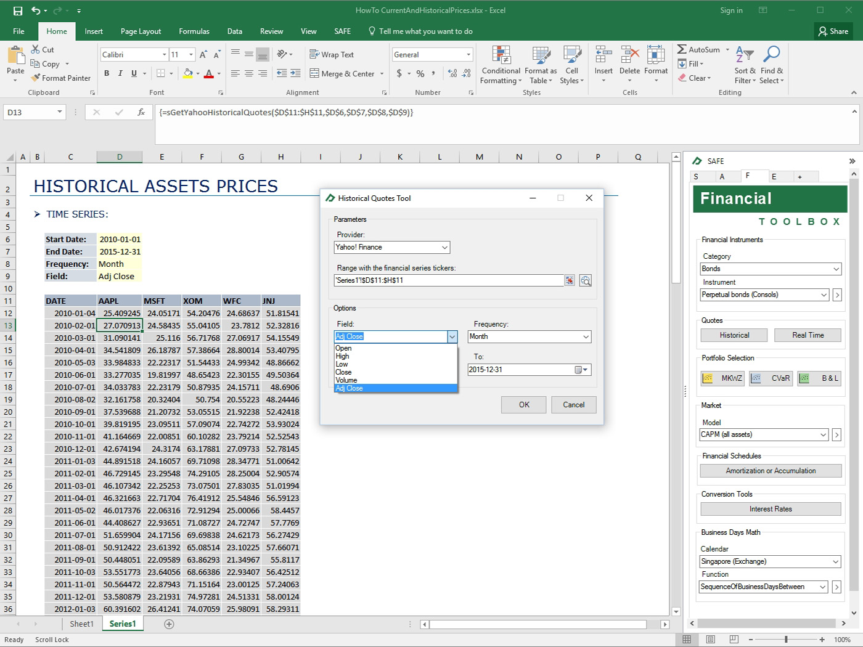
Task: Click the CVaR portfolio selection button
Action: [x=771, y=378]
